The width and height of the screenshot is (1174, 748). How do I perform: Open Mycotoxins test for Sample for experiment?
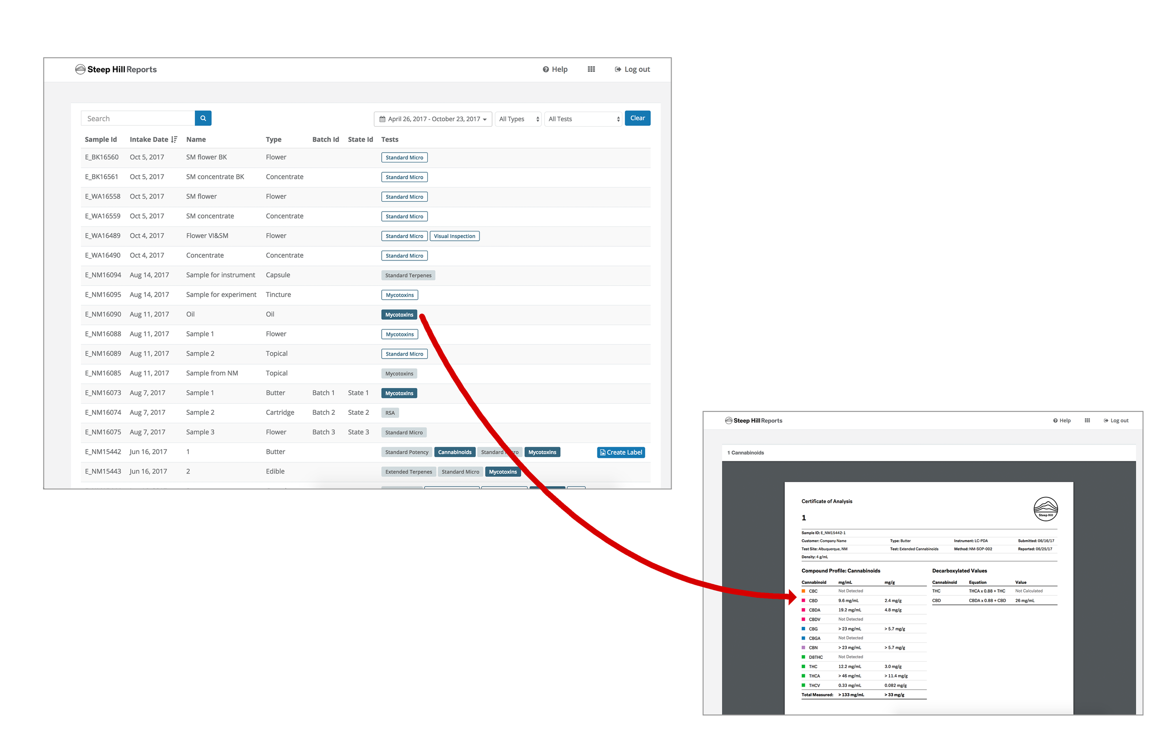tap(399, 295)
